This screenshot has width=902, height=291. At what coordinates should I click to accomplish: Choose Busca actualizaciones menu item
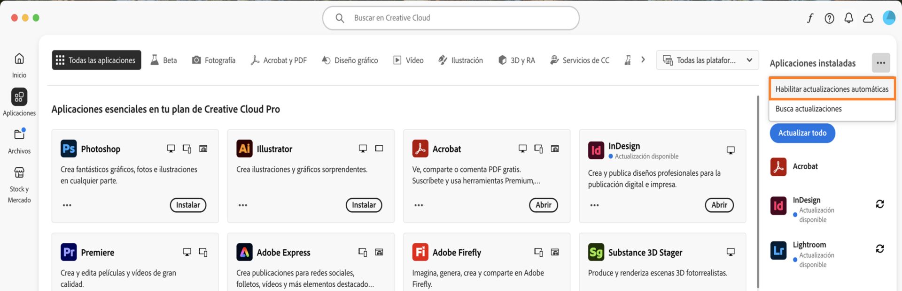click(x=832, y=109)
